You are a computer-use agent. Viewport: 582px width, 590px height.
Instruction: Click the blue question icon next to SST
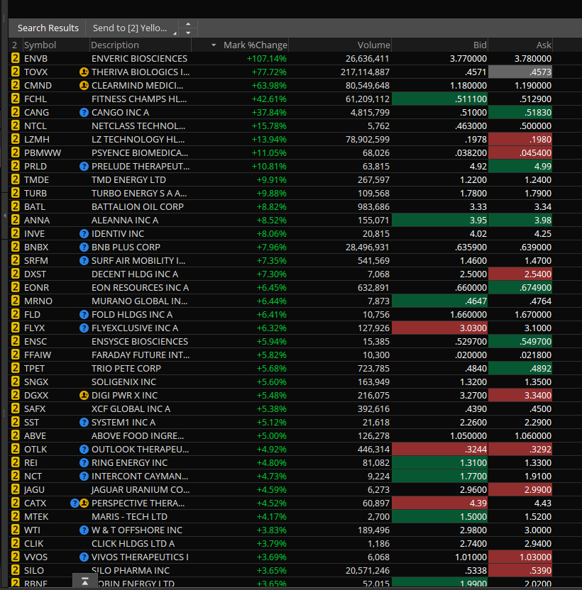coord(84,422)
